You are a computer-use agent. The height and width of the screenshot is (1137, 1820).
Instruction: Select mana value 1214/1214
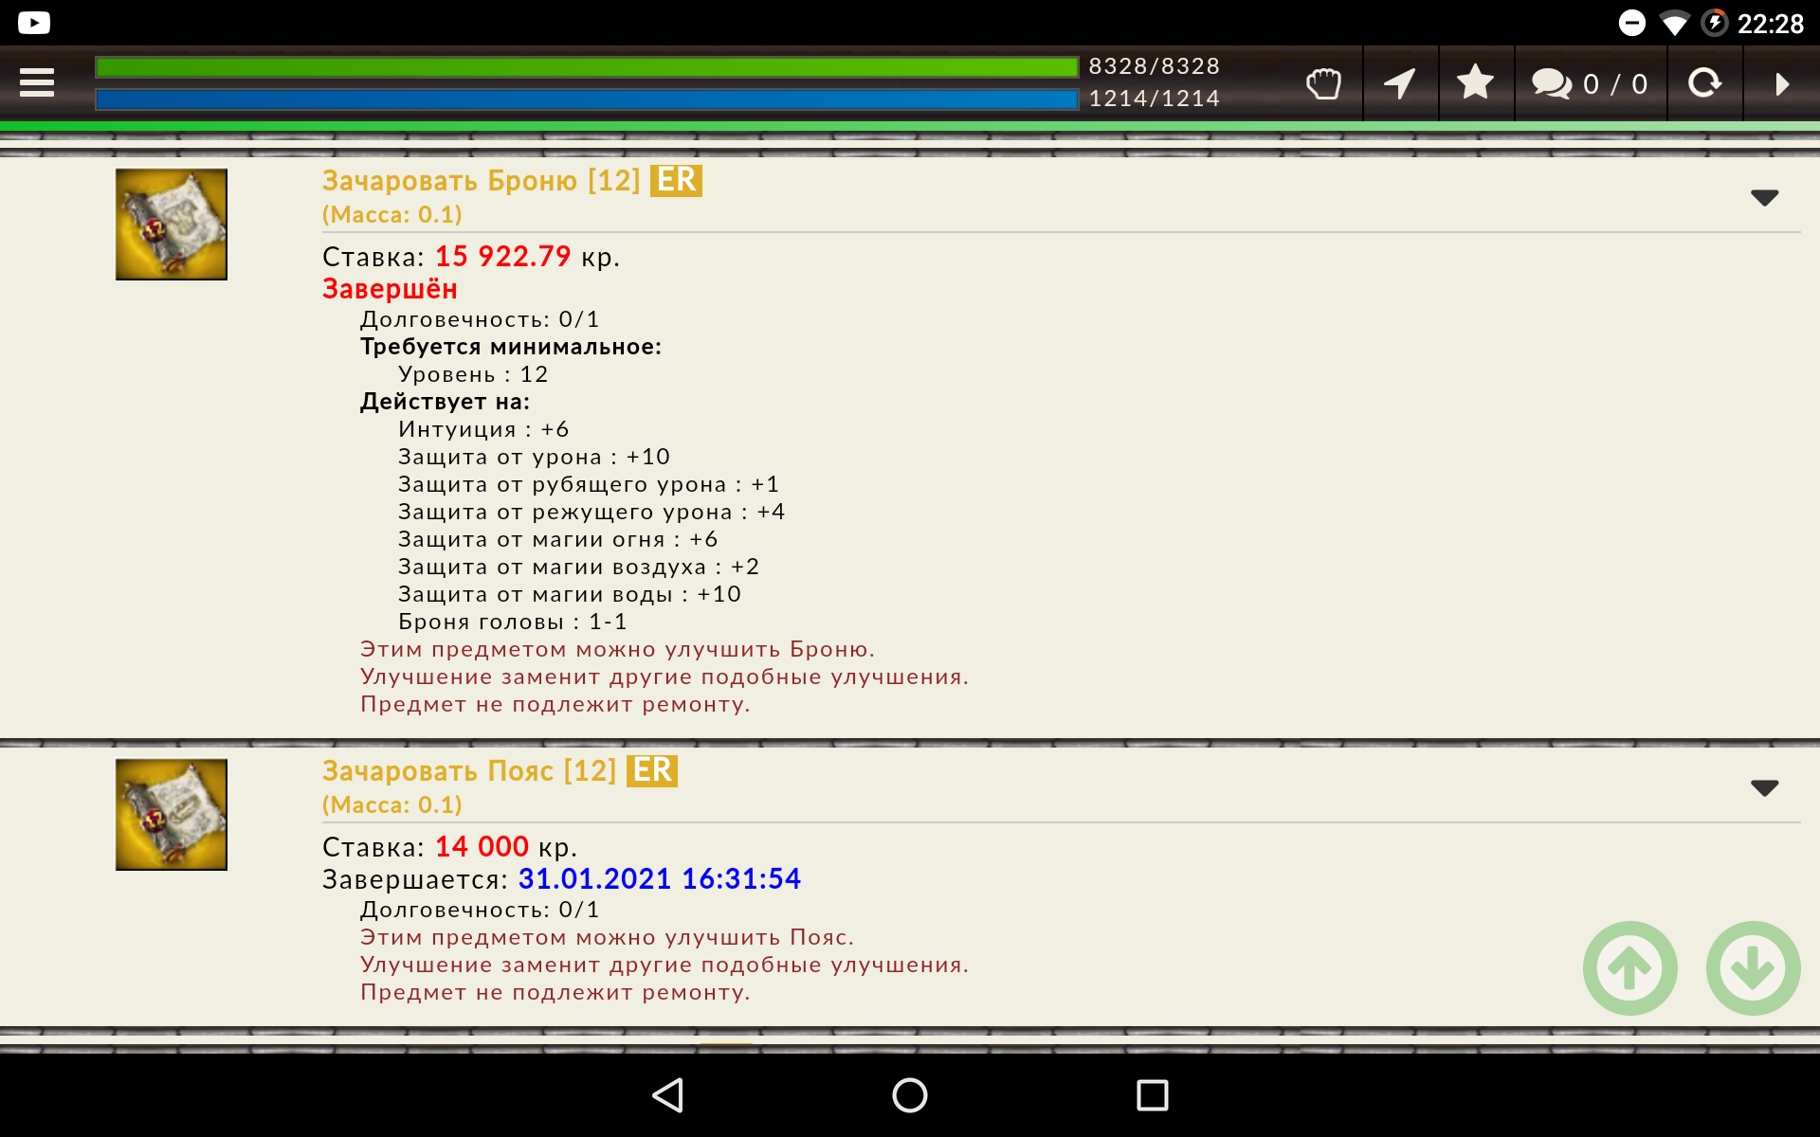click(x=1154, y=99)
